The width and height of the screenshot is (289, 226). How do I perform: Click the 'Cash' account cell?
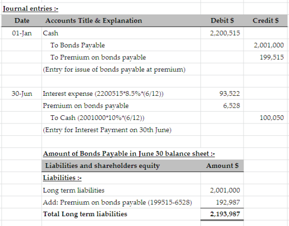[x=51, y=33]
